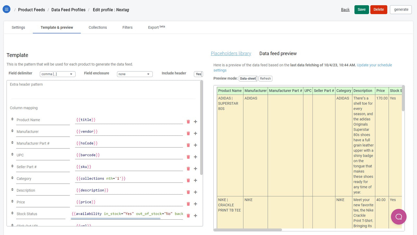
Task: Click the sort handle beside Seller Part #
Action: pyautogui.click(x=12, y=166)
